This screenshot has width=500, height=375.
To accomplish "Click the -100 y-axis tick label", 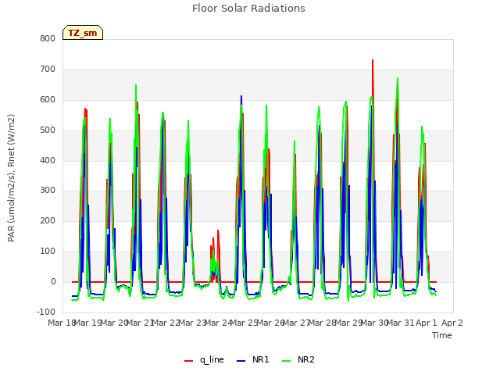I will tap(46, 312).
